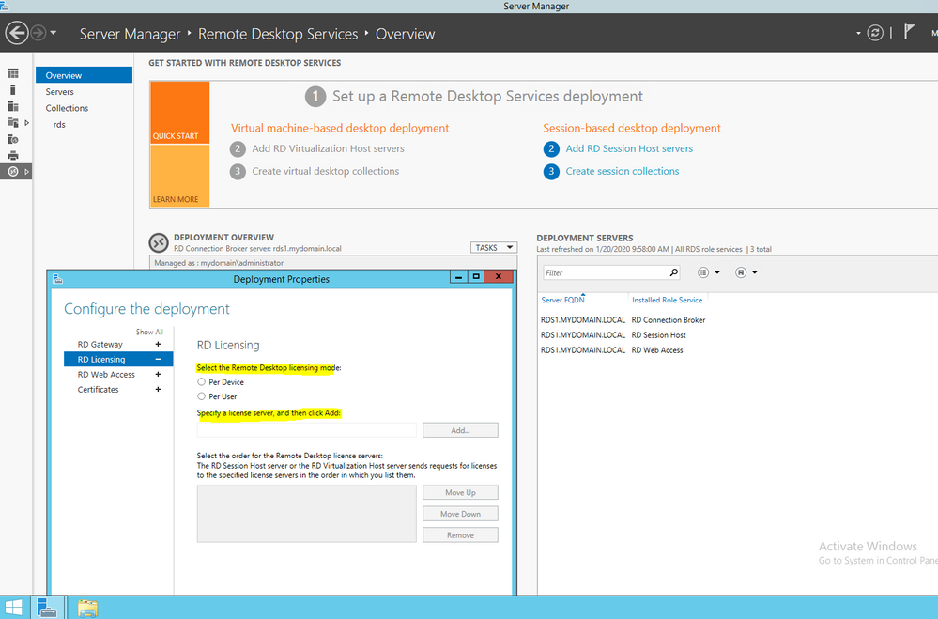Click the Add RD Session Host servers link
Image resolution: width=938 pixels, height=619 pixels.
[629, 148]
